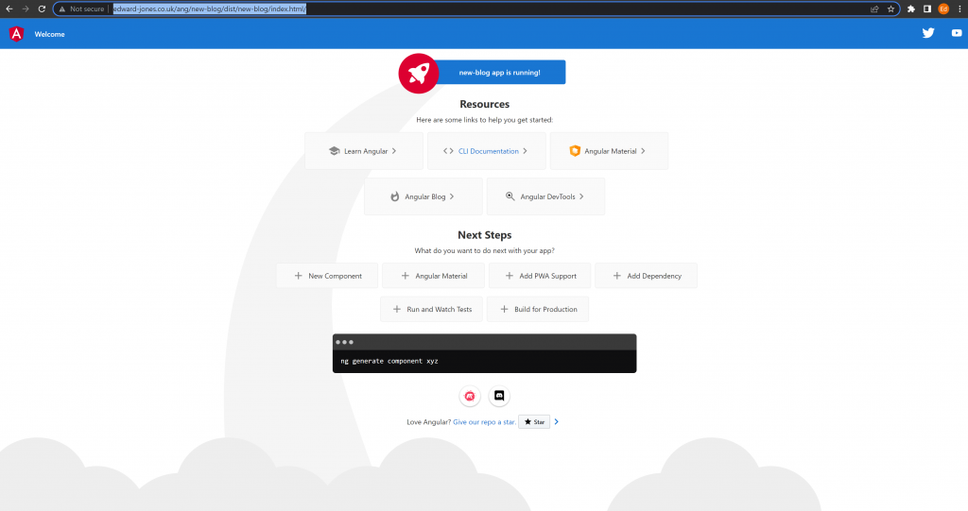The image size is (968, 511).
Task: Click the Star repo button
Action: pyautogui.click(x=534, y=422)
